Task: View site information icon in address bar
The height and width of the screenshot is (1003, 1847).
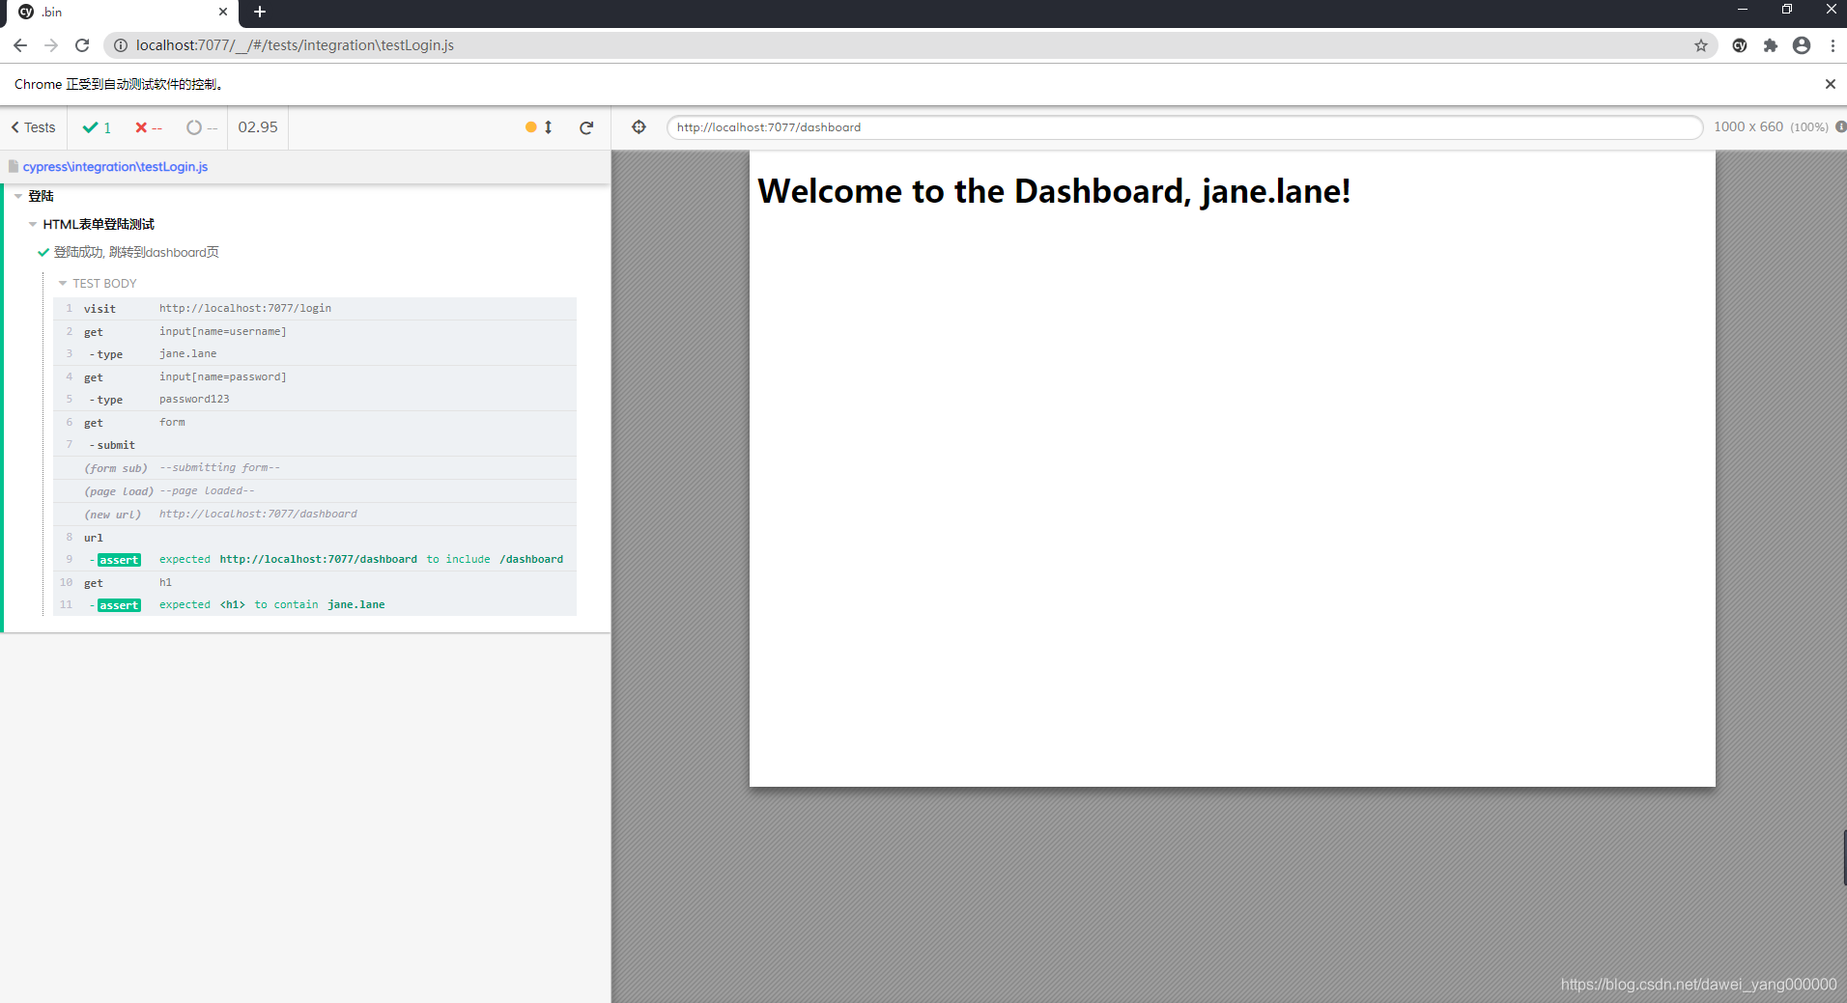Action: pyautogui.click(x=121, y=45)
